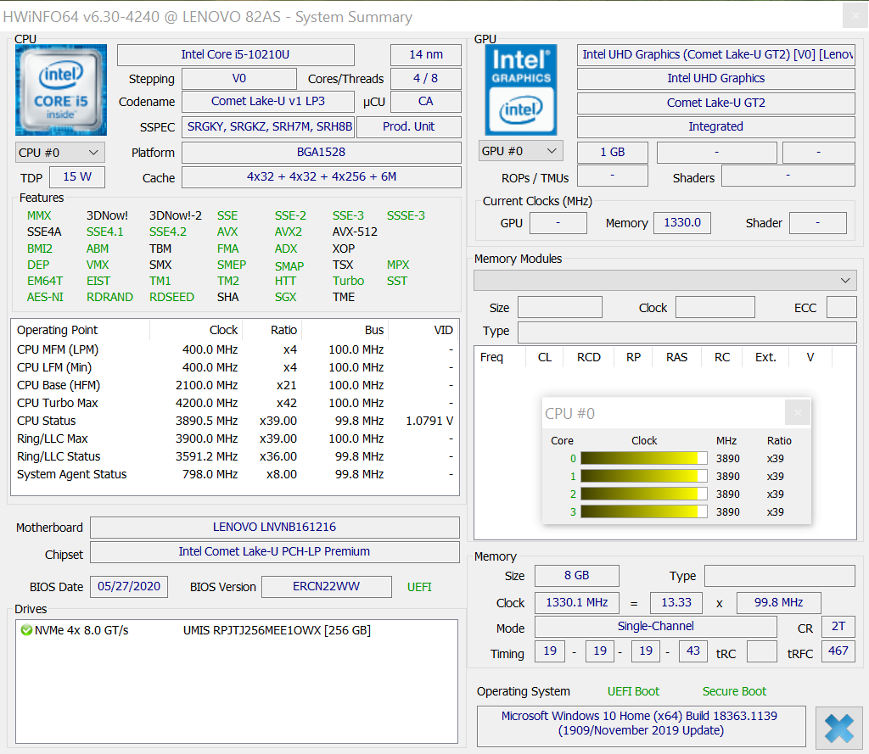Viewport: 869px width, 754px height.
Task: Close the CPU #0 clock popup
Action: pyautogui.click(x=798, y=412)
